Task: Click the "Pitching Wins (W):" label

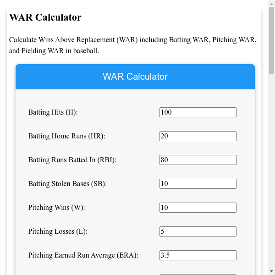Action: [57, 208]
